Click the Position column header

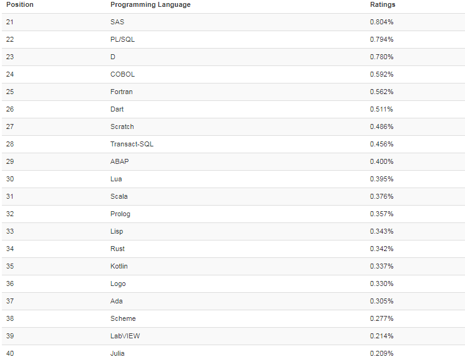[x=20, y=5]
